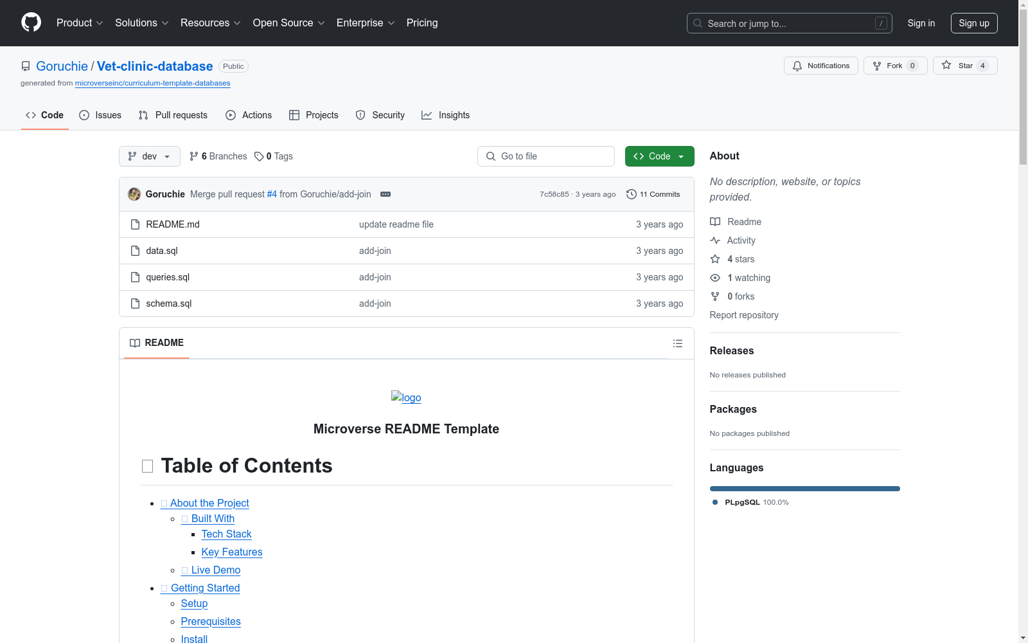The image size is (1028, 643).
Task: Open Tech Stack link
Action: [x=226, y=534]
